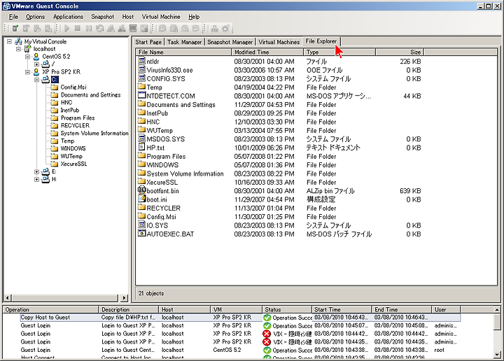Viewport: 504px width, 361px height.
Task: Click the Start Time column header in log
Action: click(x=342, y=310)
